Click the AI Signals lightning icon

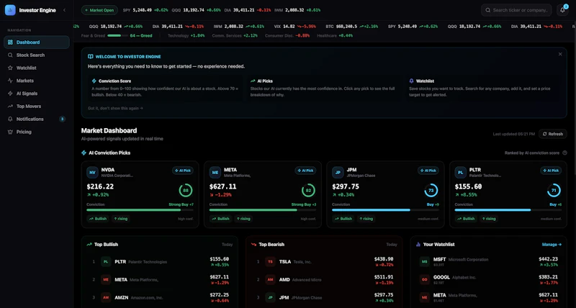tap(10, 94)
